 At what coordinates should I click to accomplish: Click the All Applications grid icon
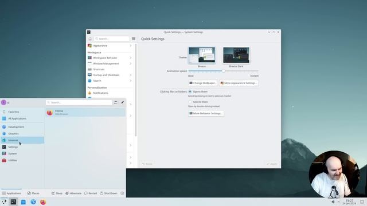tap(4, 118)
